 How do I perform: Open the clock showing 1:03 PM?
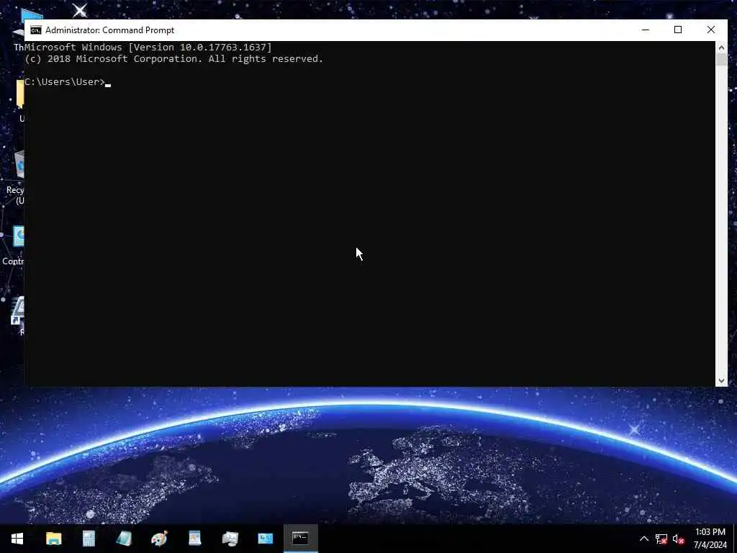coord(710,539)
